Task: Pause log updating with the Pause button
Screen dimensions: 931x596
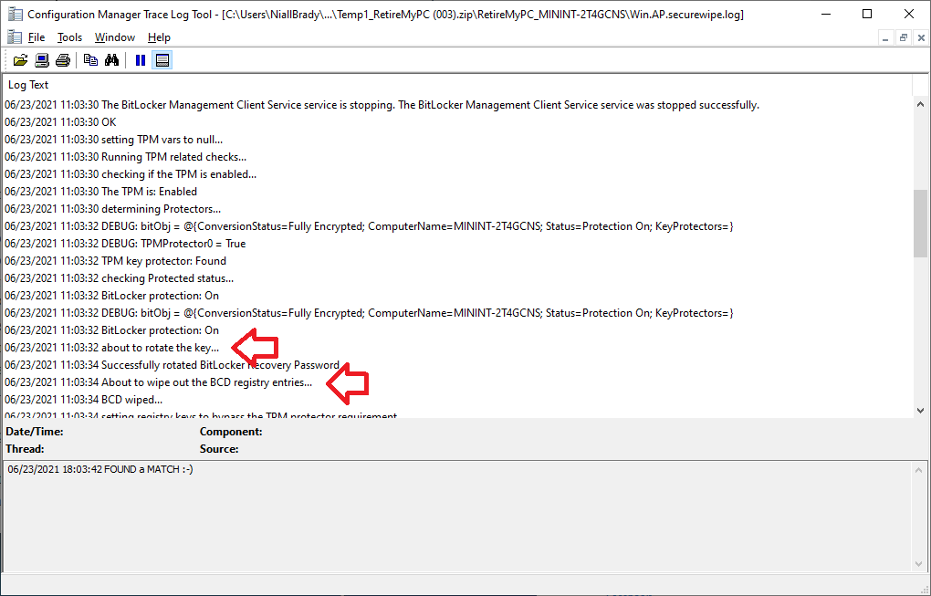Action: click(141, 60)
